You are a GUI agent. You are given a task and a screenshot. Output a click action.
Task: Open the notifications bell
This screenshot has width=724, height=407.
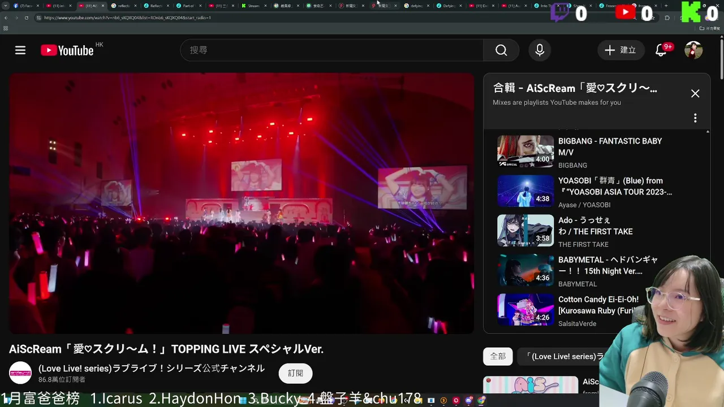click(661, 50)
